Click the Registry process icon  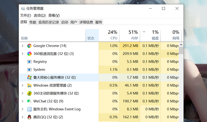pyautogui.click(x=29, y=62)
